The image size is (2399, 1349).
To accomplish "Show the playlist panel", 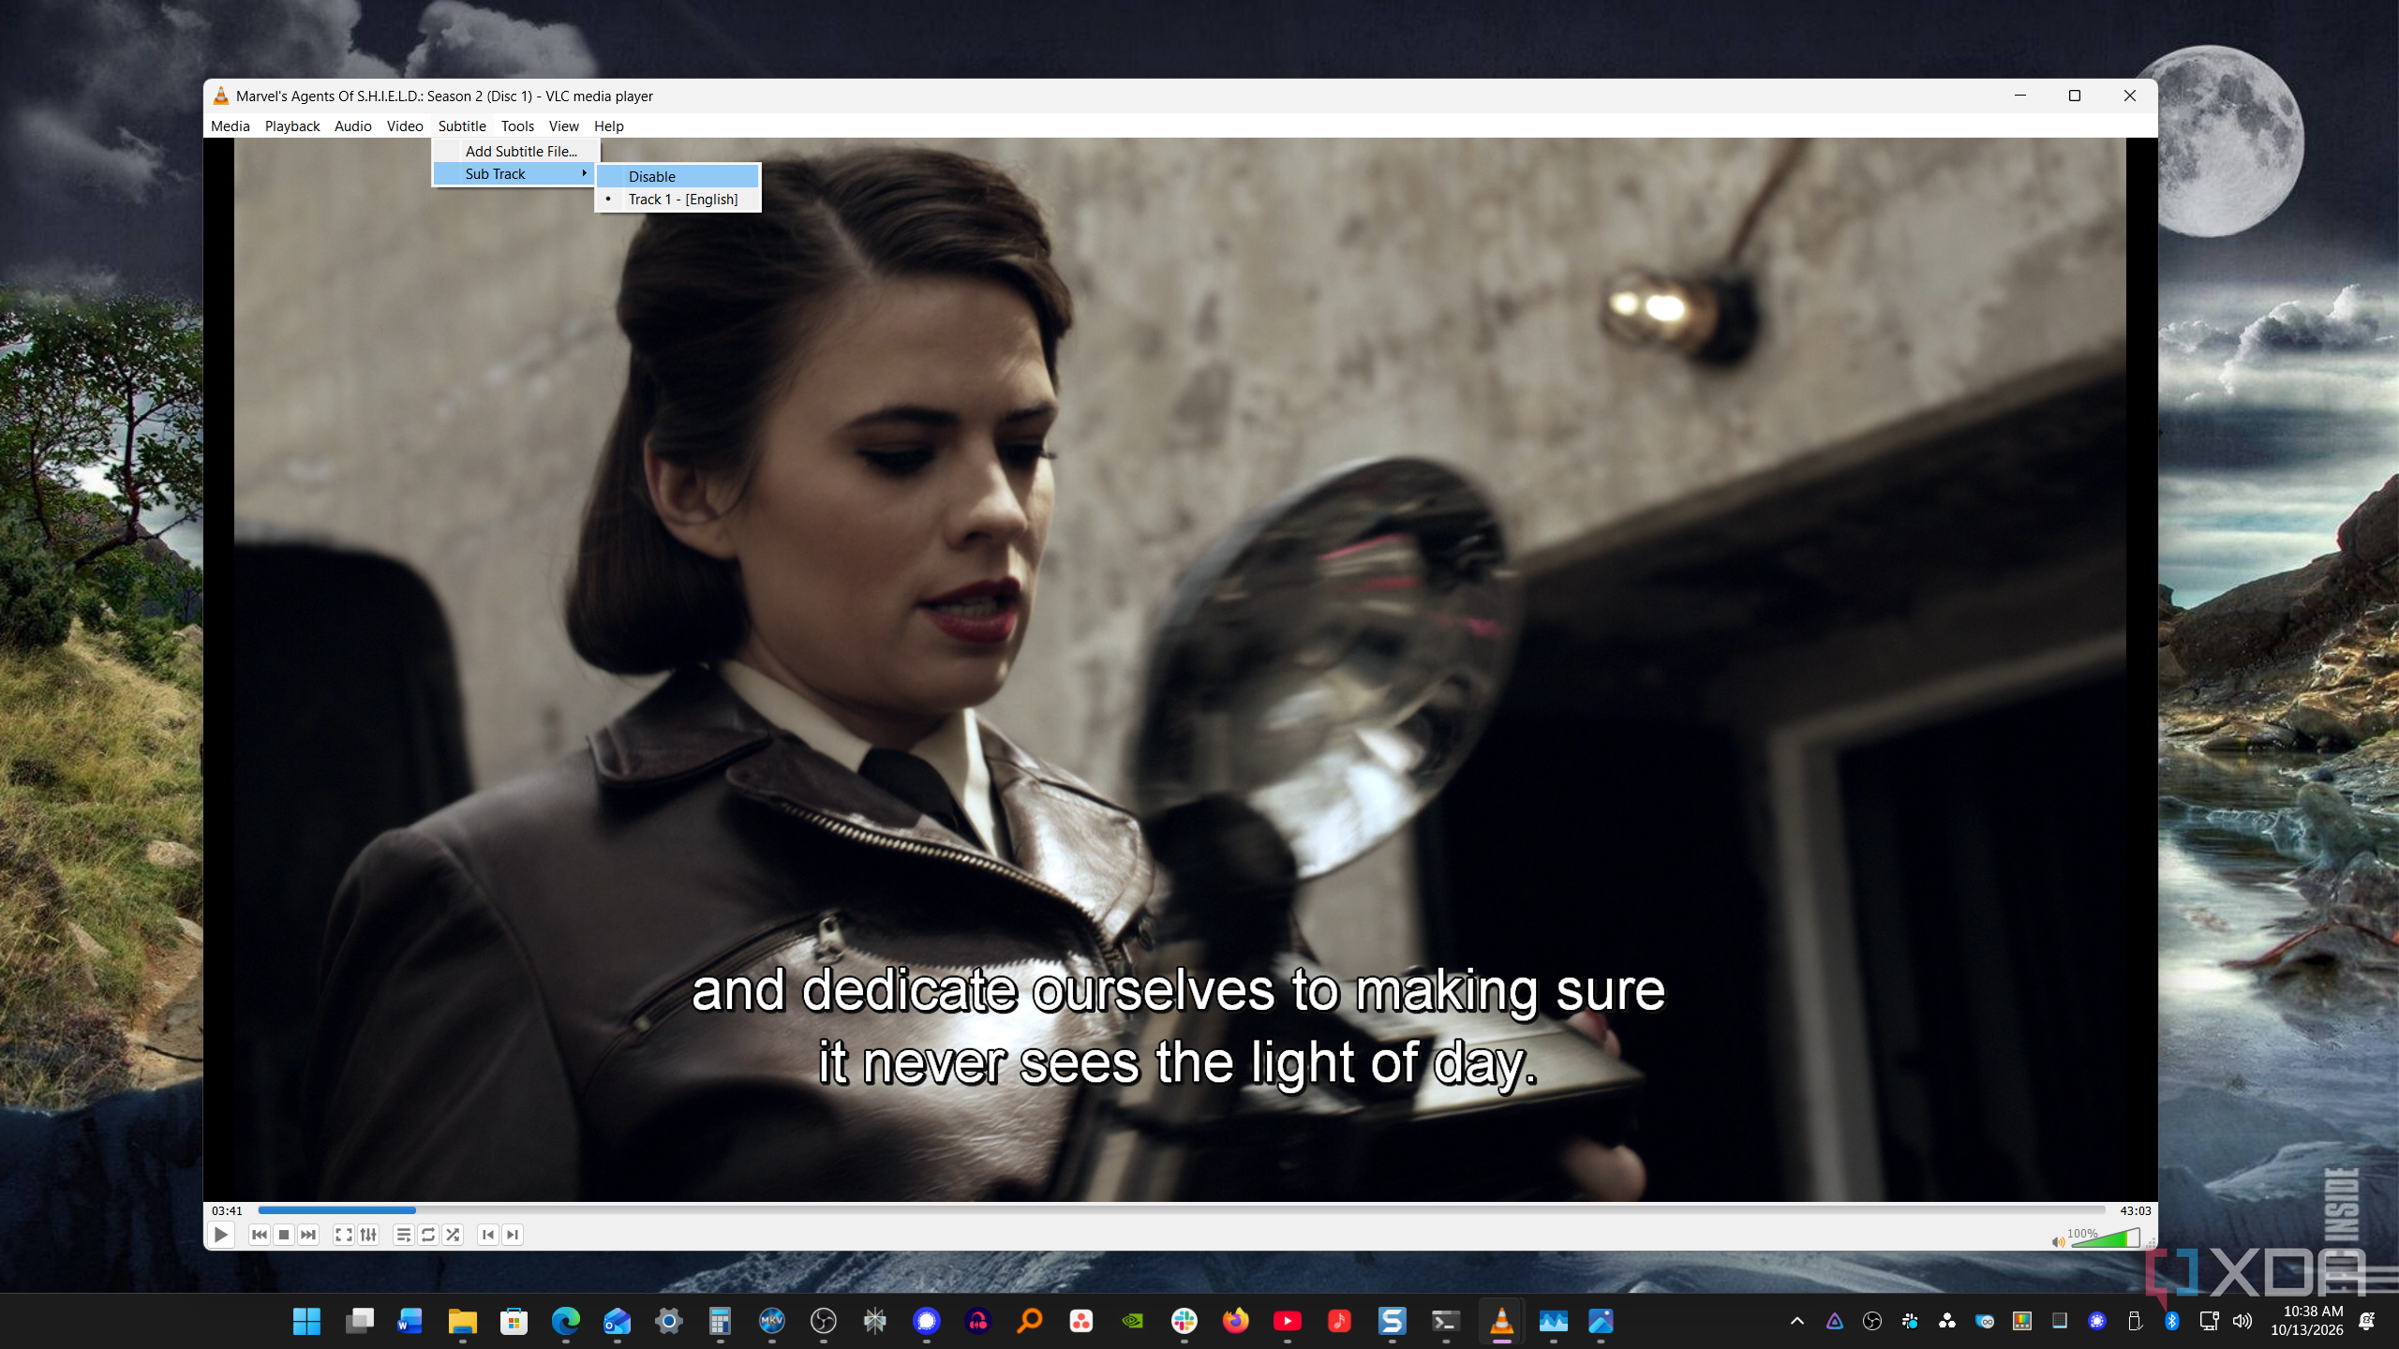I will pos(404,1235).
